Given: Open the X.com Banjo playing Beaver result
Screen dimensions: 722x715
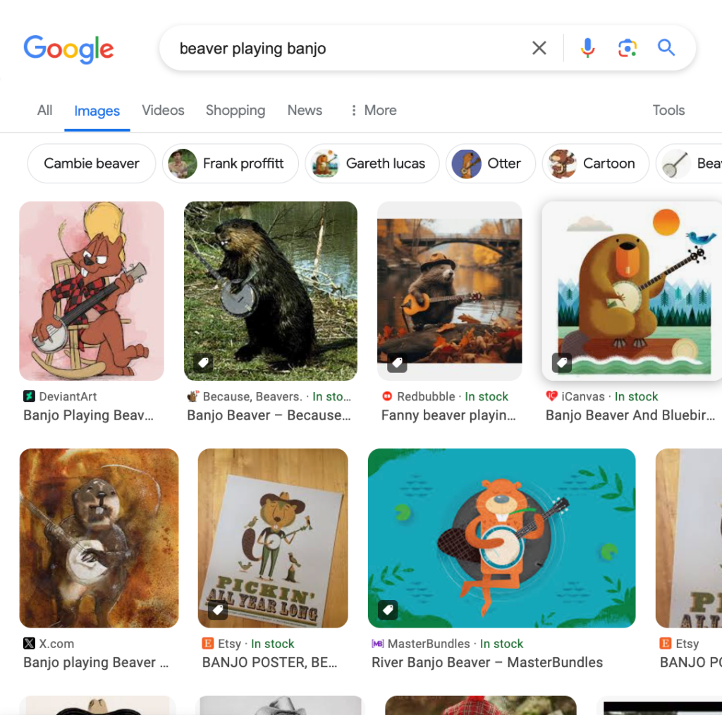Looking at the screenshot, I should click(96, 663).
